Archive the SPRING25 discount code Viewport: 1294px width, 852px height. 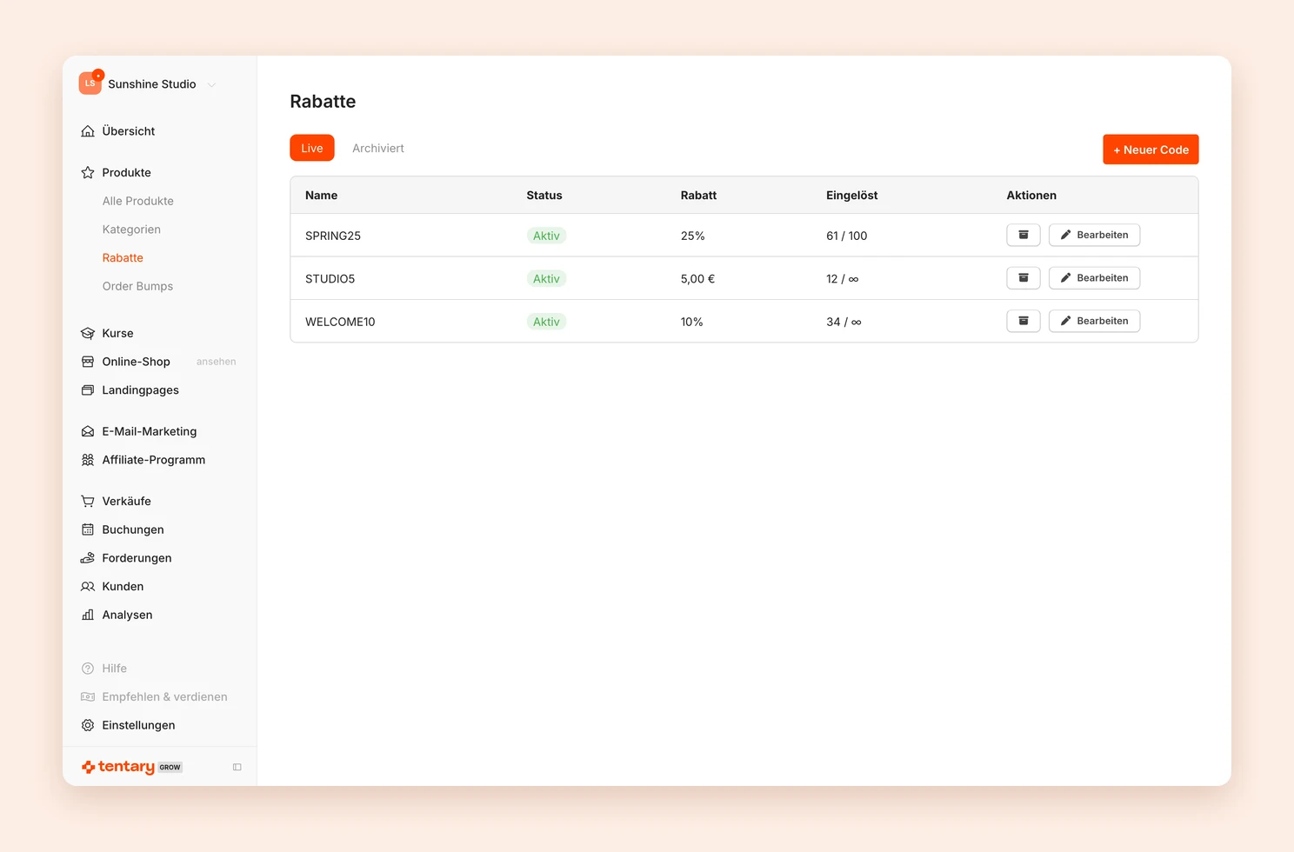point(1023,235)
